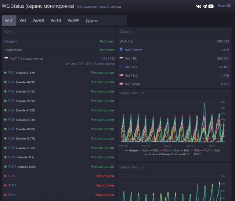
Task: Click the Russian flag in the XVM server header
Action: coord(6,58)
